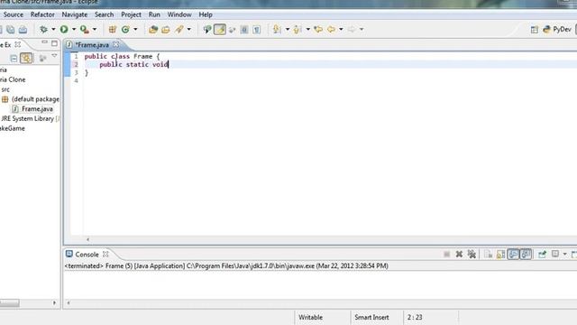Screen dimensions: 577x325
Task: Click the Package Explorer horizontal scrollbar thumb
Action: (x=10, y=303)
